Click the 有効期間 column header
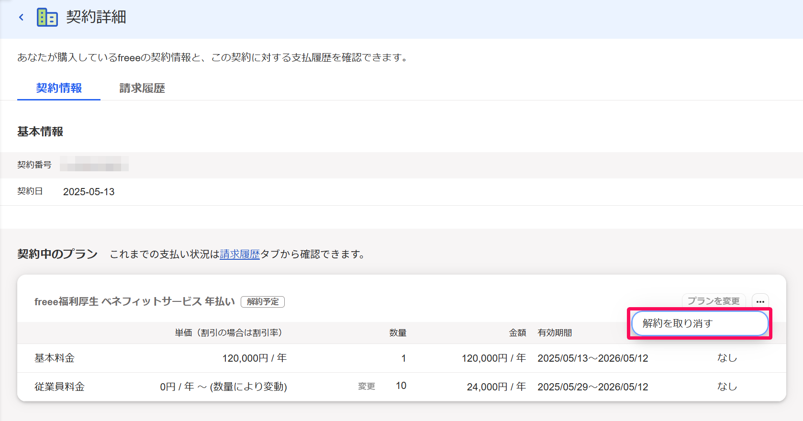 tap(555, 332)
